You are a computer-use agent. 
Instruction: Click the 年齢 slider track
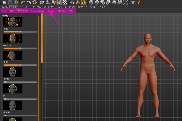click(20, 32)
